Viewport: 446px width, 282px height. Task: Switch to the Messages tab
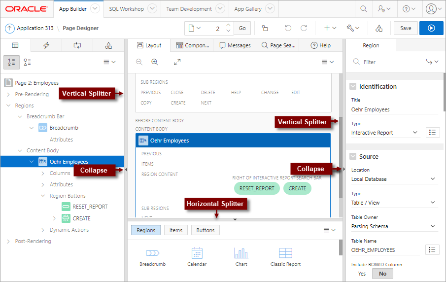click(235, 45)
